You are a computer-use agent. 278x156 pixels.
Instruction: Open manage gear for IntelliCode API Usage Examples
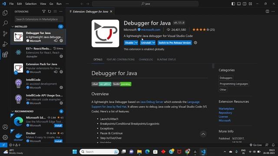[61, 103]
